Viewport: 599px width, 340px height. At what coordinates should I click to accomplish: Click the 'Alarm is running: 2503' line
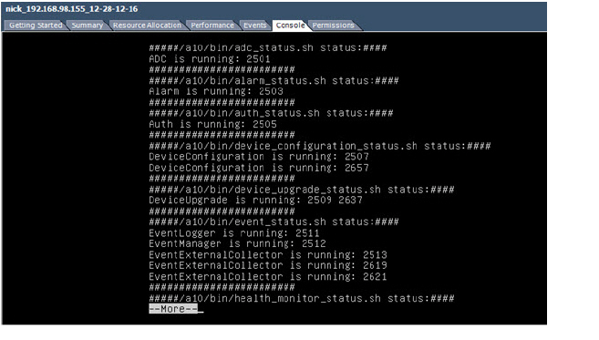[216, 91]
